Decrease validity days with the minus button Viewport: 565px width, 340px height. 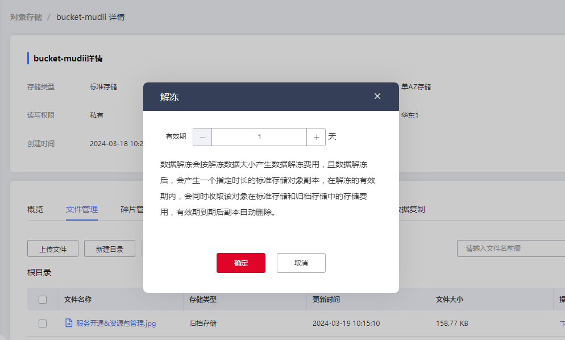click(x=202, y=137)
